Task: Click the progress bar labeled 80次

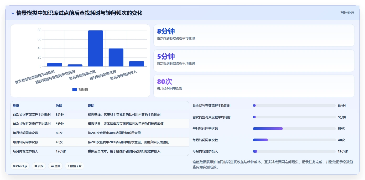Action: tap(294, 129)
